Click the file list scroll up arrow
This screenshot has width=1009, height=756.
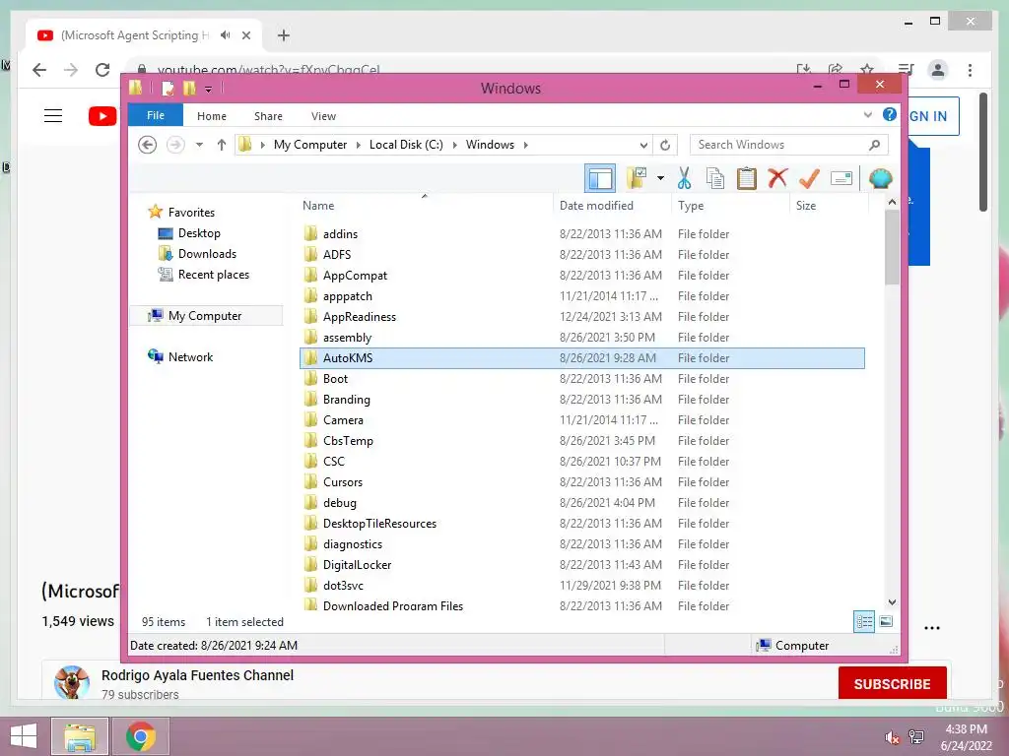coord(892,202)
